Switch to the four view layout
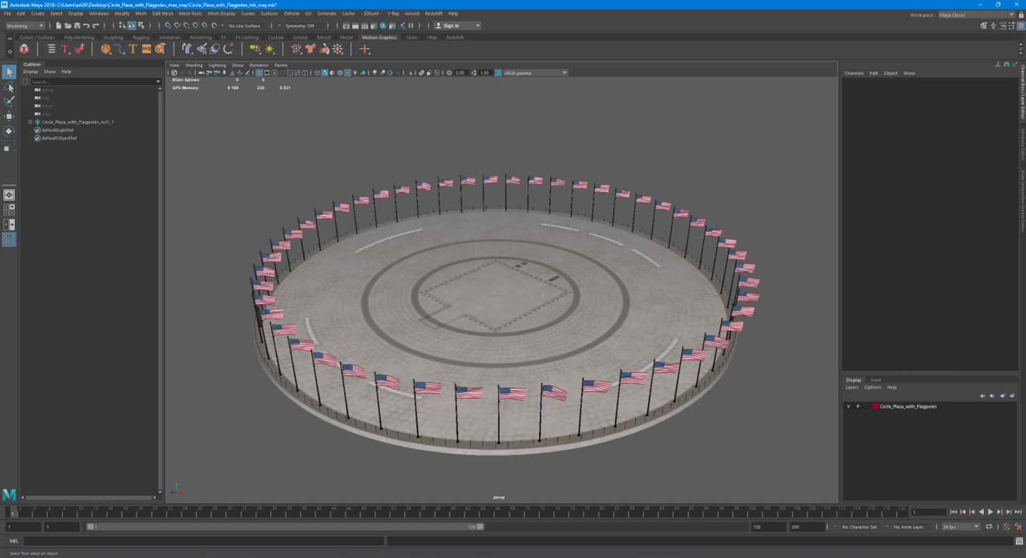Image resolution: width=1026 pixels, height=558 pixels. pyautogui.click(x=9, y=210)
